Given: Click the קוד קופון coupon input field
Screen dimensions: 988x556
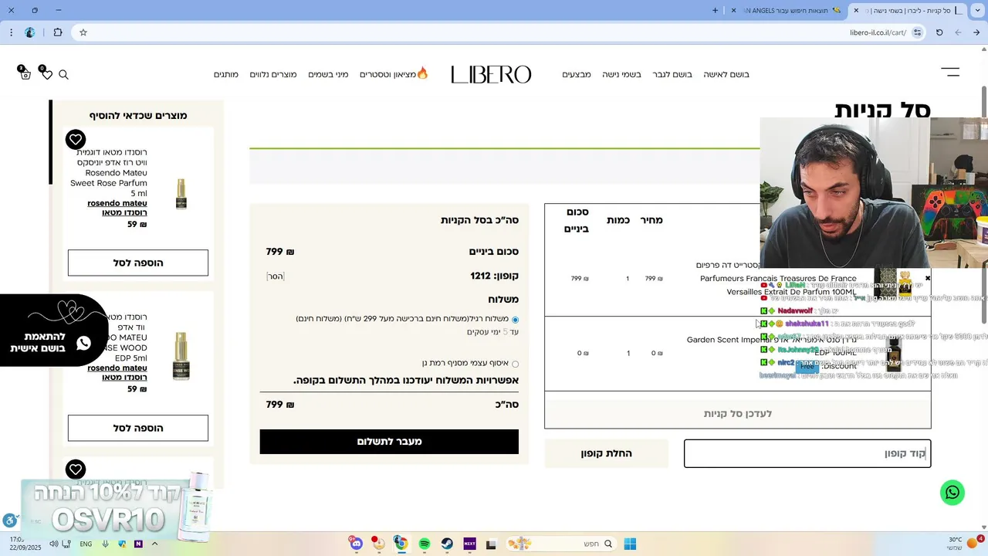Looking at the screenshot, I should pos(807,453).
